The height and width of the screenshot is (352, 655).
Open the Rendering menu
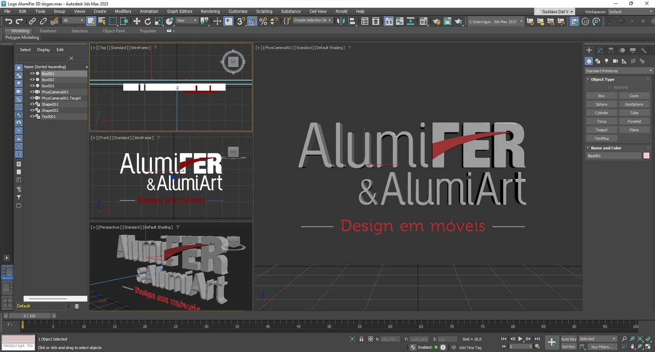coord(210,11)
